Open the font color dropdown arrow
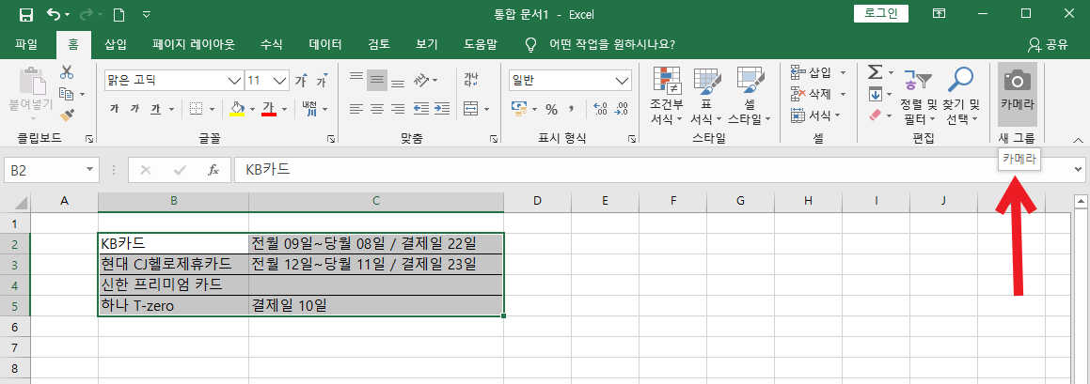Image resolution: width=1090 pixels, height=384 pixels. [285, 109]
